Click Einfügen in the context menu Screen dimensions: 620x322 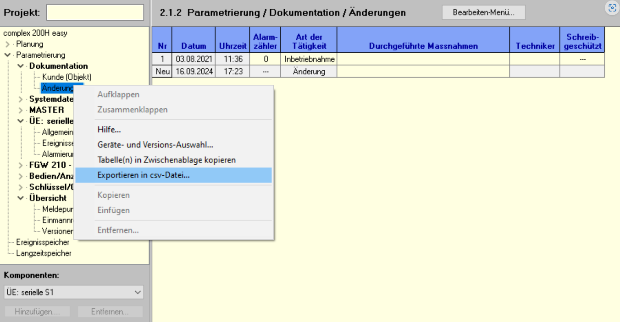(x=173, y=210)
